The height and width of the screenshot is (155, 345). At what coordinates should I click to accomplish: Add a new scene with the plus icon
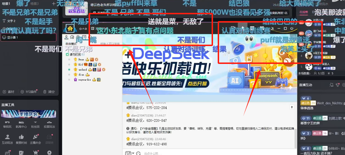(x=54, y=4)
